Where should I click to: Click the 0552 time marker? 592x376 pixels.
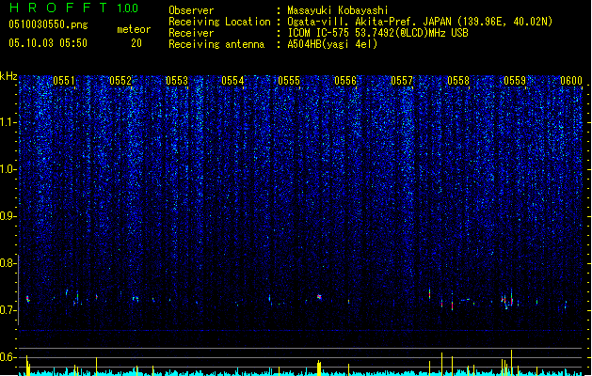[120, 81]
